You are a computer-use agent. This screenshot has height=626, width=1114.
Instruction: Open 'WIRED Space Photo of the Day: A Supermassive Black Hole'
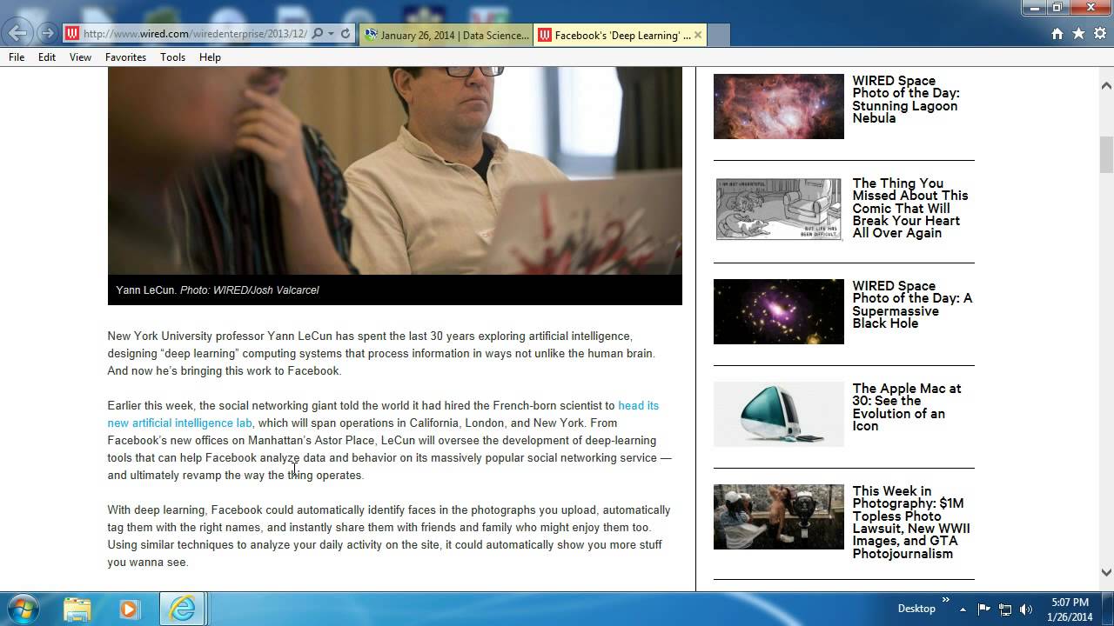tap(912, 304)
